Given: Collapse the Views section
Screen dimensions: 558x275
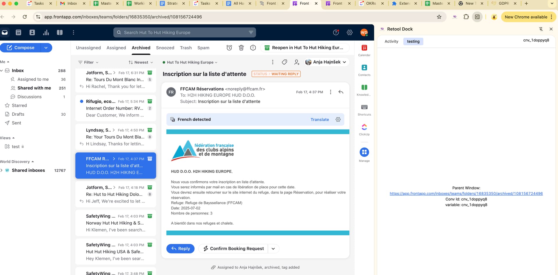Looking at the screenshot, I should pos(7,138).
